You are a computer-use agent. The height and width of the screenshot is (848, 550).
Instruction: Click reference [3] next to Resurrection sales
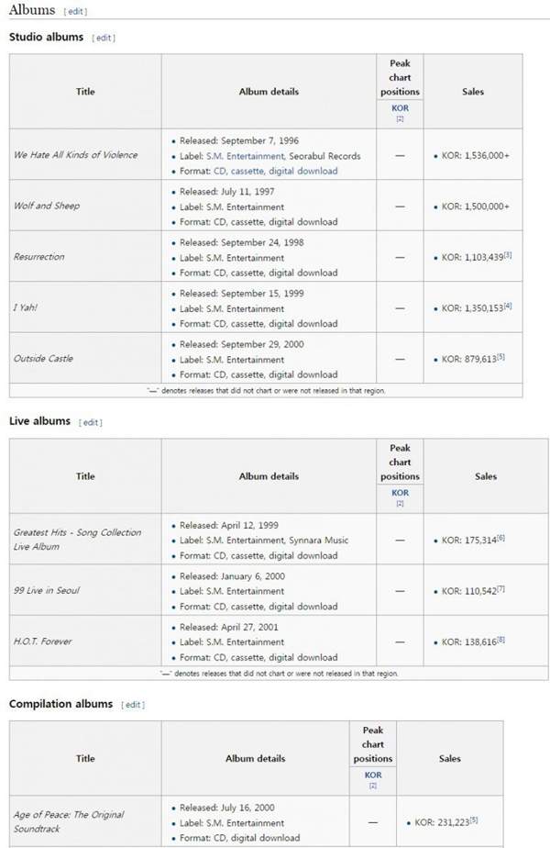coord(508,255)
